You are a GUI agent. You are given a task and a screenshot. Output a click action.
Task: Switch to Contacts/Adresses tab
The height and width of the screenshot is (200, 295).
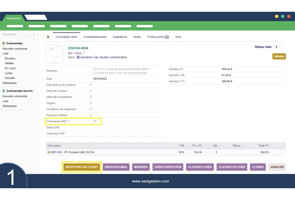point(95,37)
